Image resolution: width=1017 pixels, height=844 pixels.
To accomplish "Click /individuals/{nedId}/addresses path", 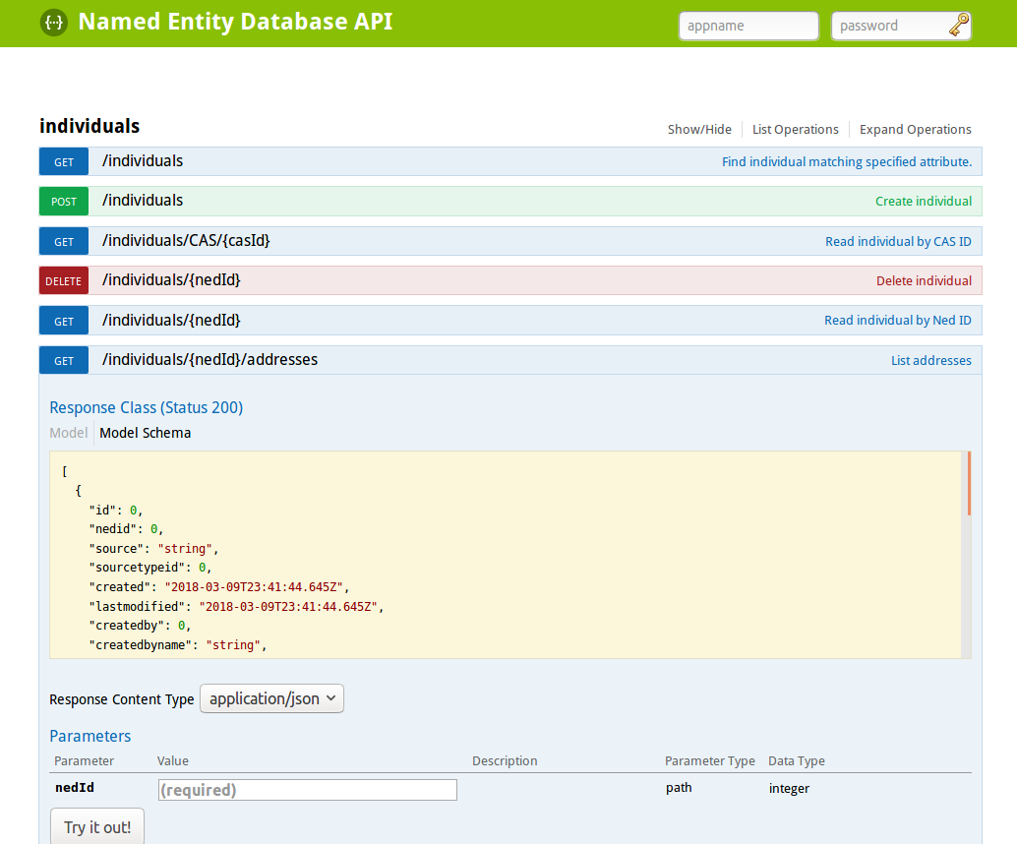I will pos(210,359).
